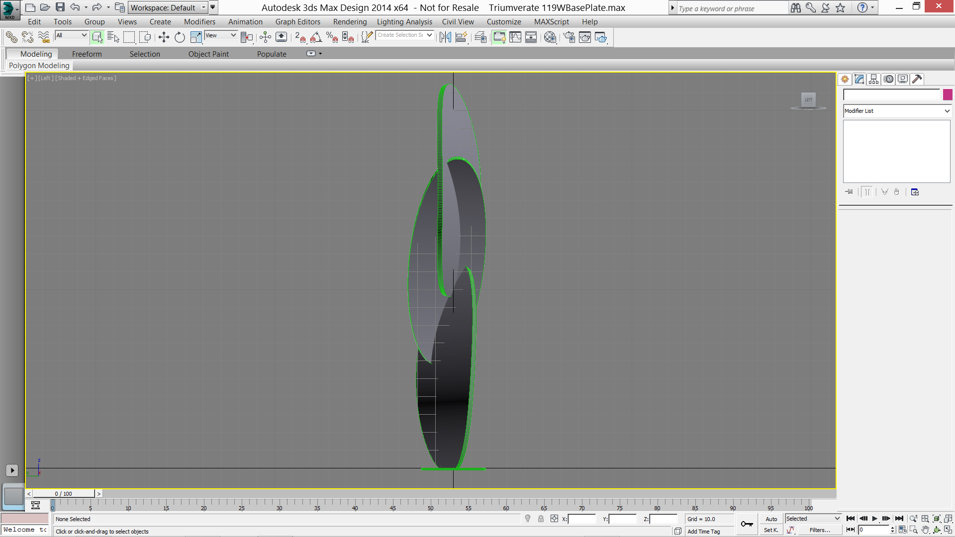Screen dimensions: 955x537
Task: Click the Render Production teapot icon
Action: click(601, 37)
